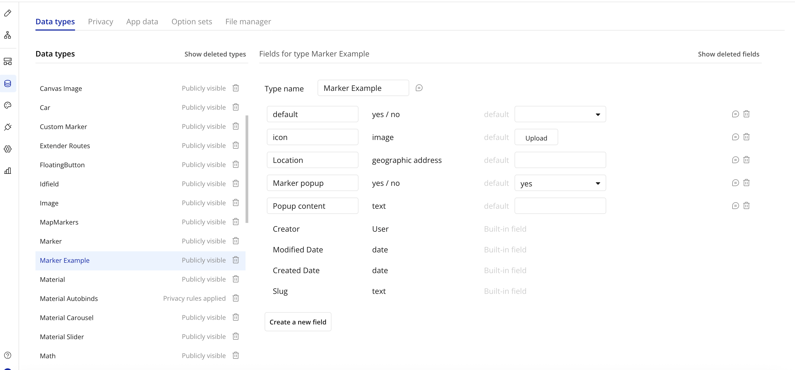The image size is (795, 370).
Task: Click the Upload button for icon field
Action: tap(536, 138)
